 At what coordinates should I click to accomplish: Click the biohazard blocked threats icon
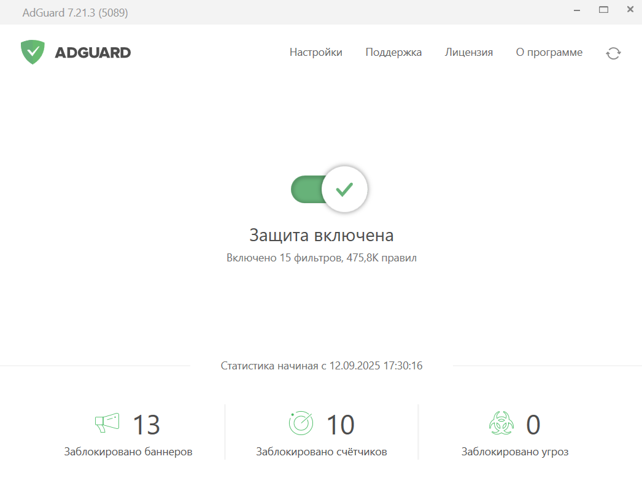(x=501, y=423)
